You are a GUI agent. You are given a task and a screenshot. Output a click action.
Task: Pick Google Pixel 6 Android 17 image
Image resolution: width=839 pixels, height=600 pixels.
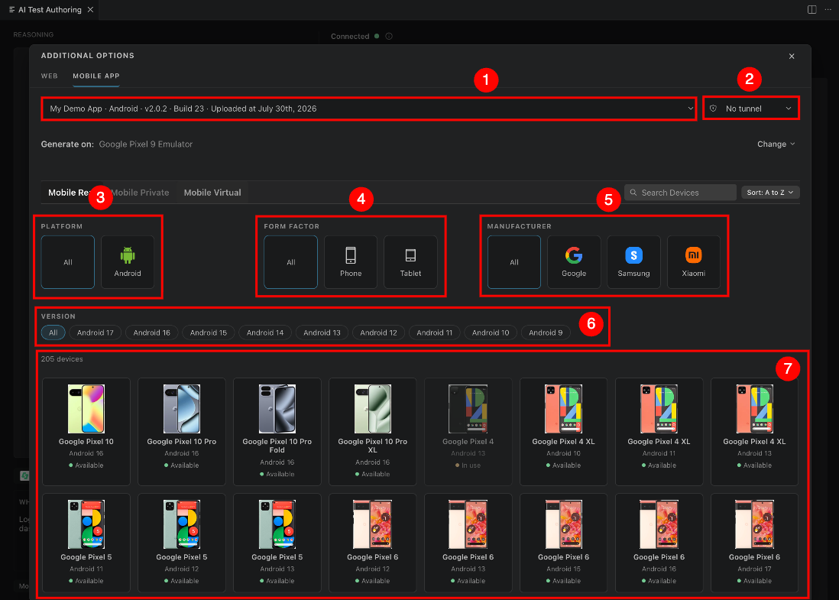tap(754, 524)
